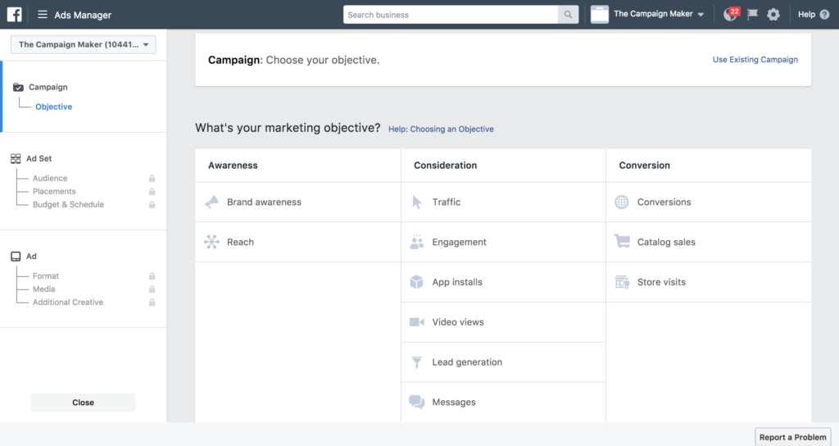Click the lock icon next to Audience
The width and height of the screenshot is (839, 446).
(152, 178)
